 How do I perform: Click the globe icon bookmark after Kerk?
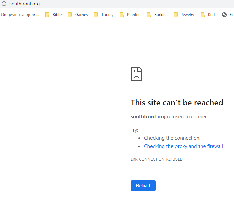click(224, 15)
